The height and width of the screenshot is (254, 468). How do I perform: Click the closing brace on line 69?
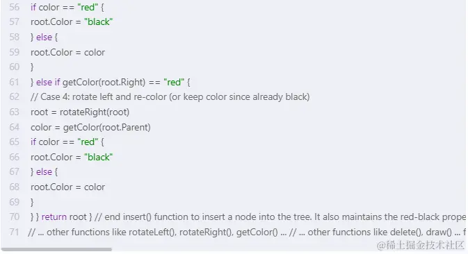32,202
